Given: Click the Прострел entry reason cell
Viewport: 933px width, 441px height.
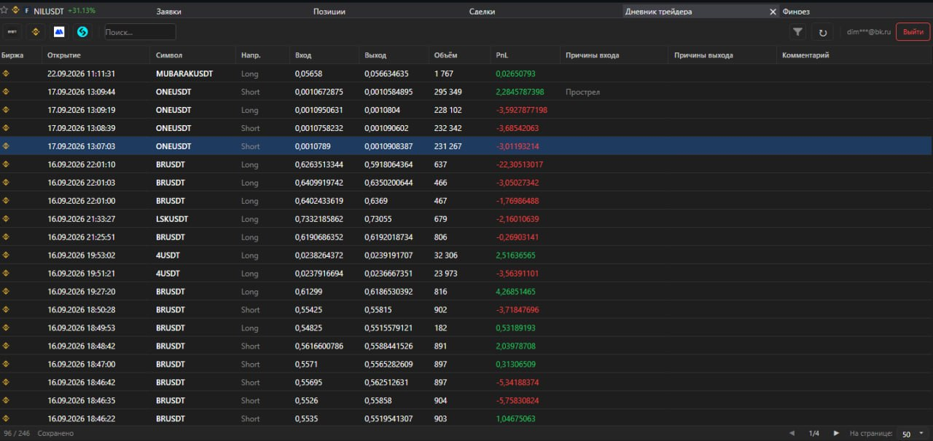Looking at the screenshot, I should tap(582, 92).
